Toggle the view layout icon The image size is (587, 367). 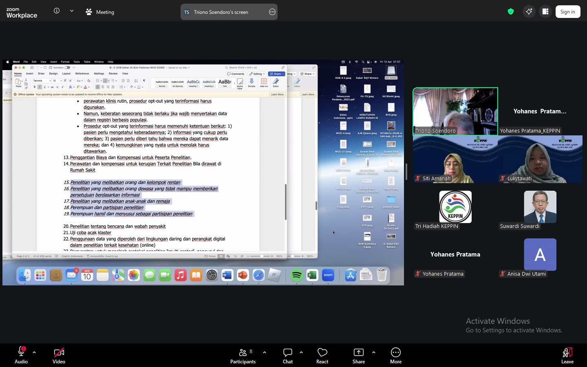click(x=545, y=12)
